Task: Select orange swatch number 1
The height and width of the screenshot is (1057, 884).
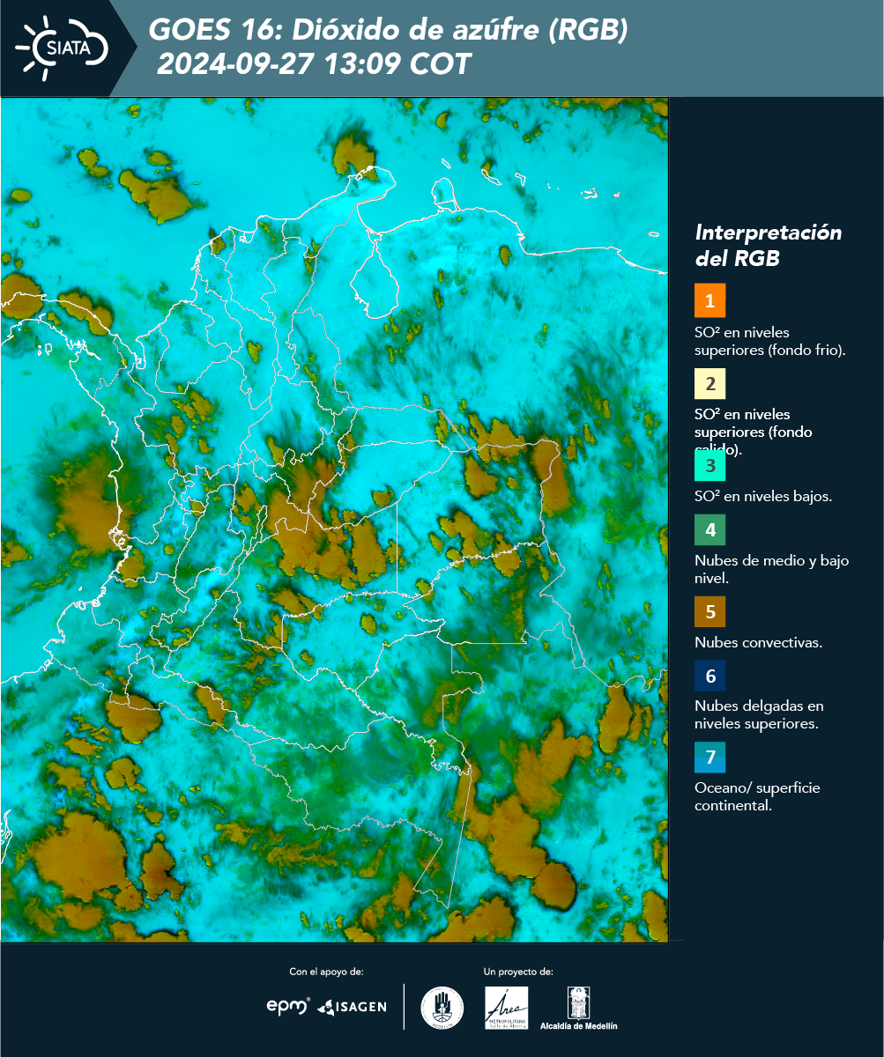Action: pos(709,300)
